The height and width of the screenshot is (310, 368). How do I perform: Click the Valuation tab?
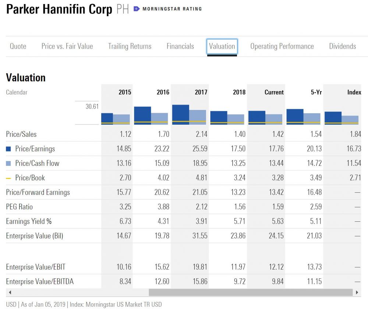pos(222,46)
